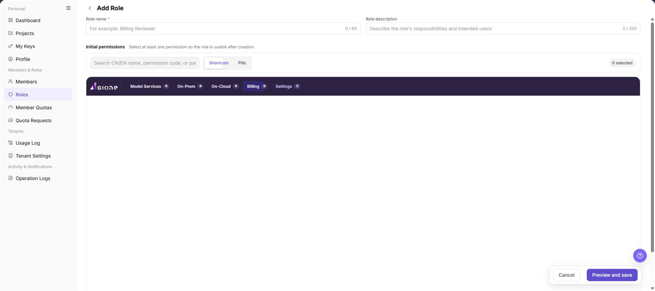Click the Profile user icon
655x291 pixels.
11,59
